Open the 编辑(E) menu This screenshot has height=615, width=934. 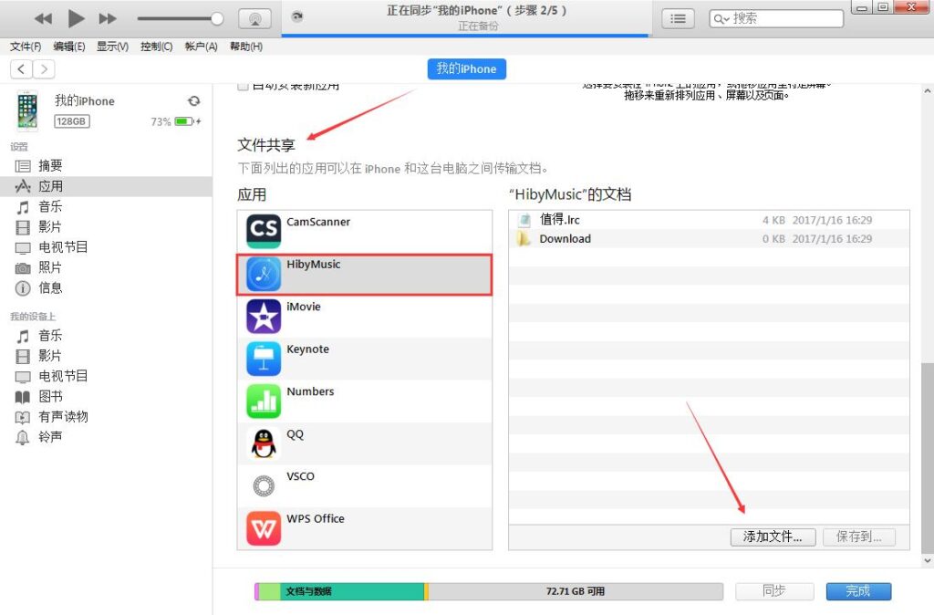tap(69, 47)
